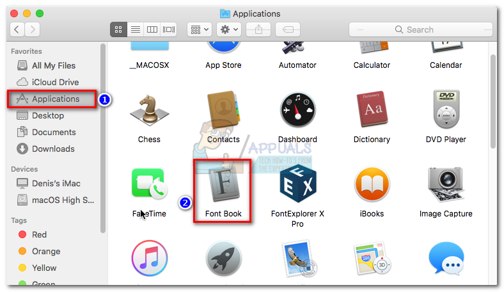The height and width of the screenshot is (292, 504).
Task: Go forward with the forward arrow
Action: [x=33, y=29]
